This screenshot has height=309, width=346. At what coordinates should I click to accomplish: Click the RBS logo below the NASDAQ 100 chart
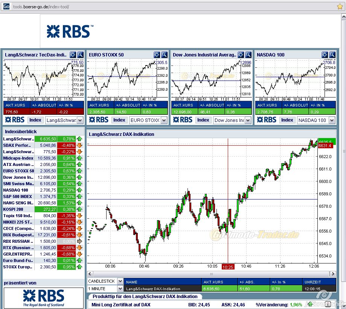click(267, 120)
